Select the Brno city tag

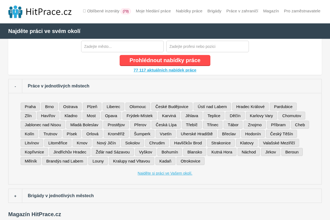(50, 107)
